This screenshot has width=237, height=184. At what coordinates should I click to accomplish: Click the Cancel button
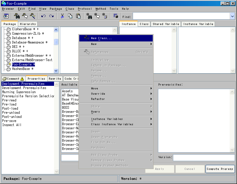point(189,169)
